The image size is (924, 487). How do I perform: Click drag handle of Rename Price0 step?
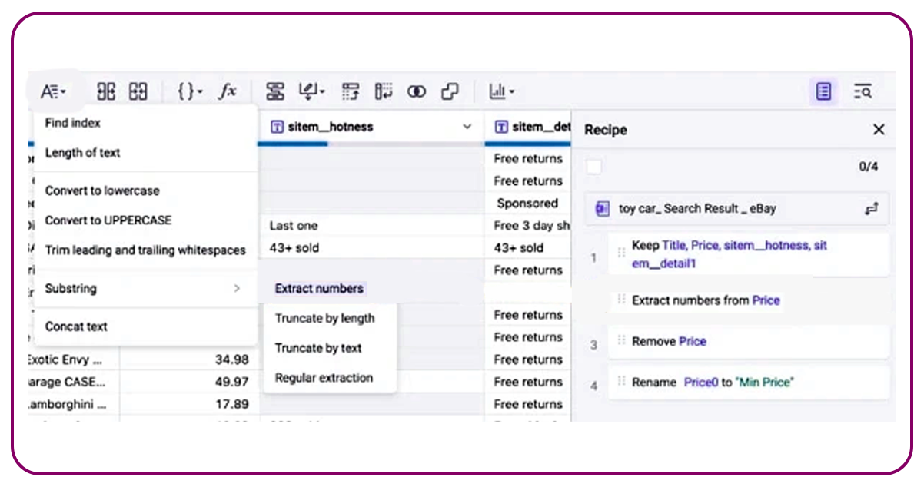coord(621,382)
